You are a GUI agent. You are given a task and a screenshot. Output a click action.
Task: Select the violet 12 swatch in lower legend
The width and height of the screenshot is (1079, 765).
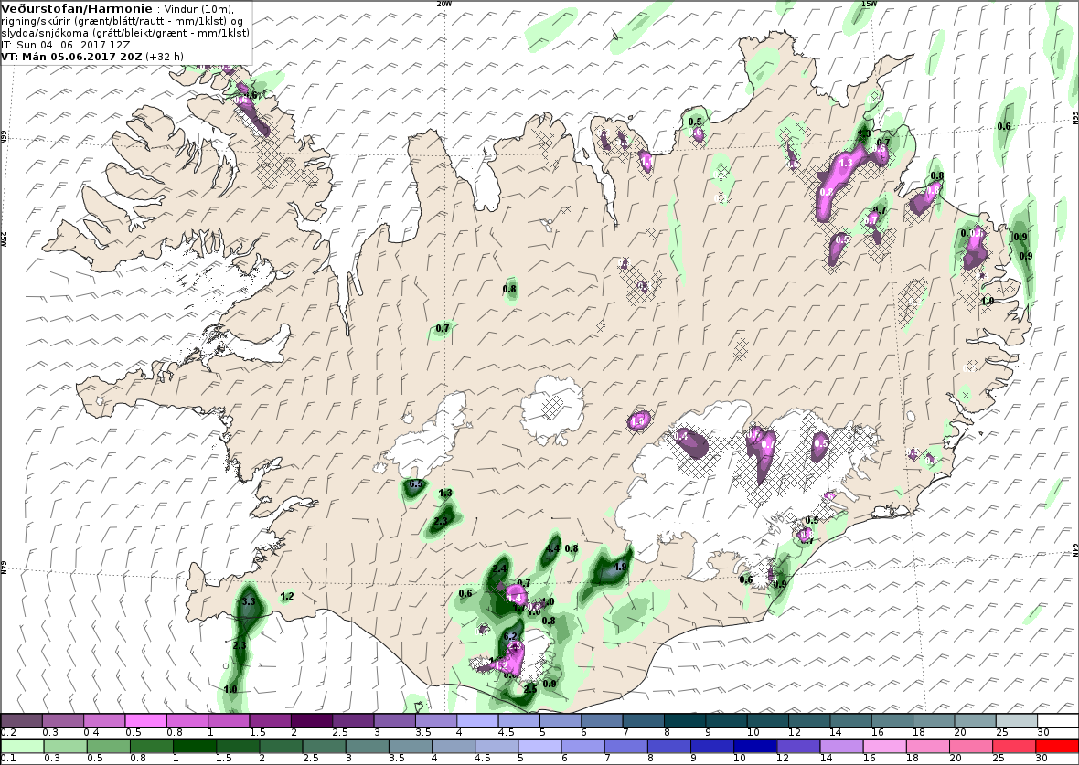click(x=799, y=747)
